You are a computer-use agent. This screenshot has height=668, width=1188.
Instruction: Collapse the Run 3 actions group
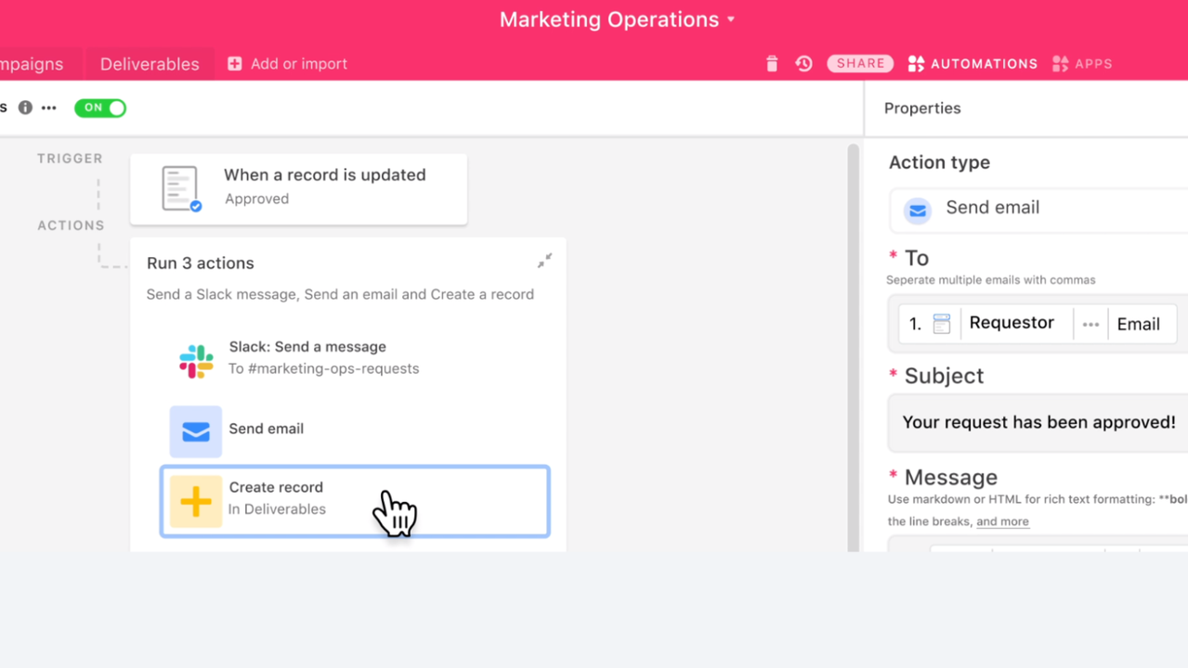click(544, 261)
